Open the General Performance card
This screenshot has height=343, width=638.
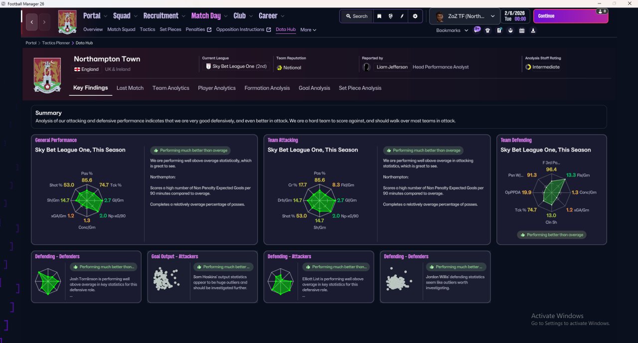[x=145, y=189]
